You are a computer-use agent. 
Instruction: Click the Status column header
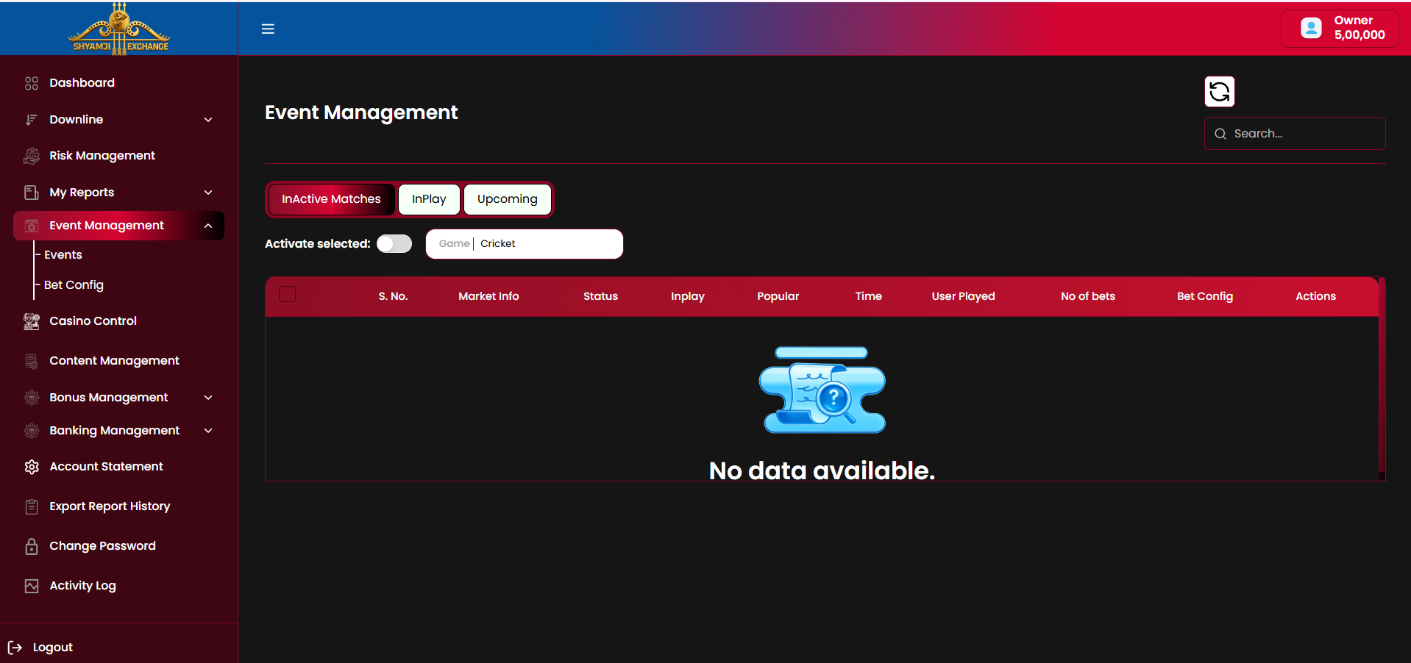pyautogui.click(x=600, y=296)
